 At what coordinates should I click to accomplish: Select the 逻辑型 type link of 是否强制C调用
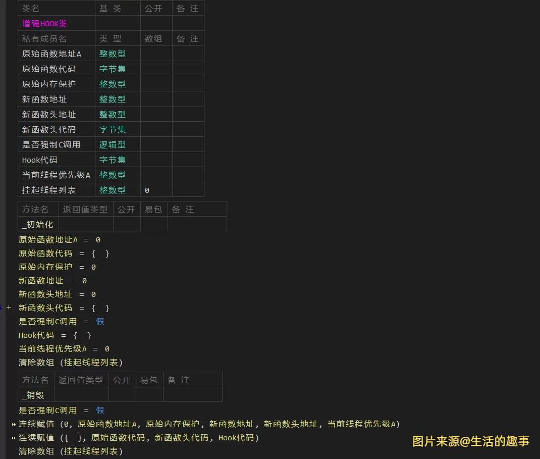pos(112,144)
